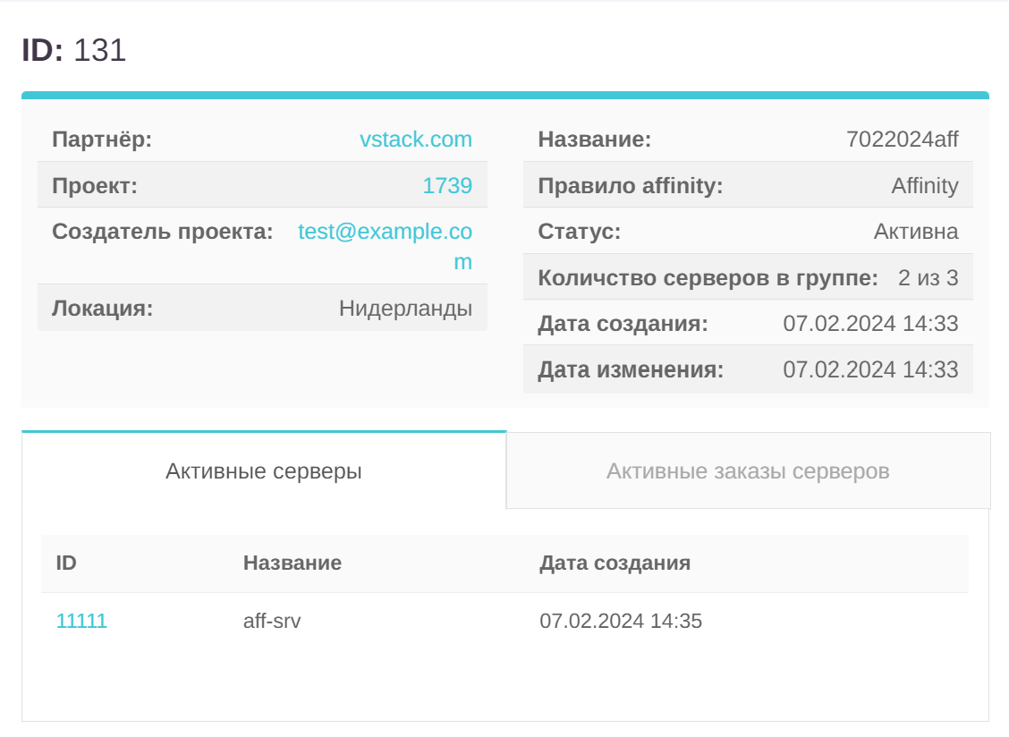Click the ID column header in table
The width and height of the screenshot is (1009, 737).
coord(66,563)
